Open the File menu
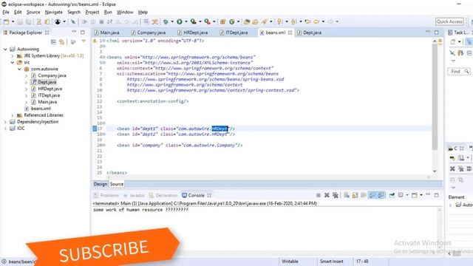473x266 pixels. 6,12
